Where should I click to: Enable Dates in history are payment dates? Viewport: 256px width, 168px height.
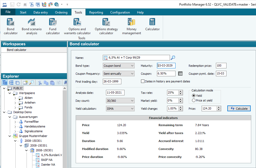[143, 81]
